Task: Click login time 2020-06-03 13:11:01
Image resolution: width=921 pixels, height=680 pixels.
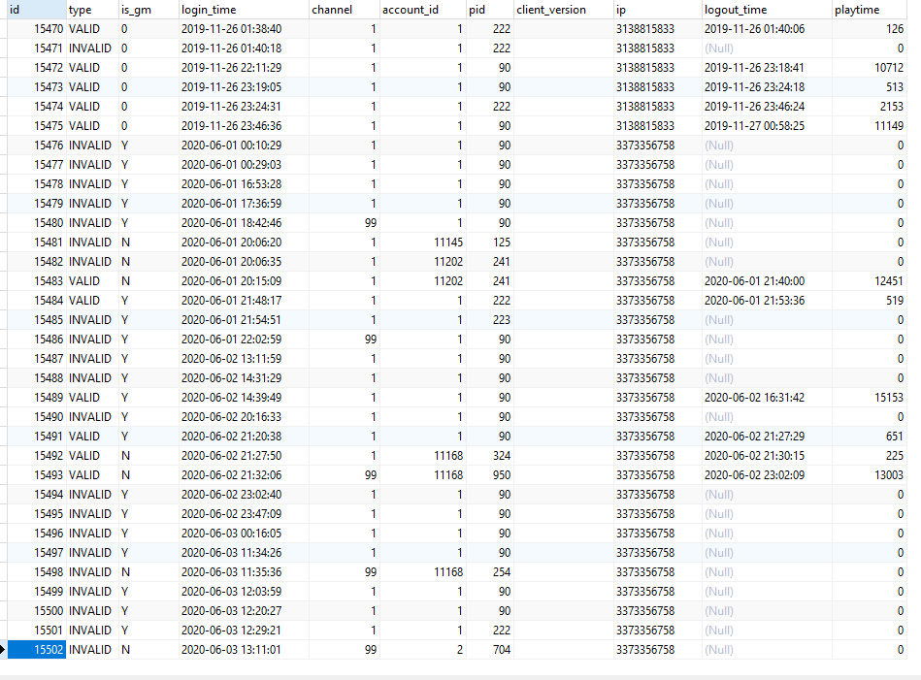Action: click(x=231, y=650)
